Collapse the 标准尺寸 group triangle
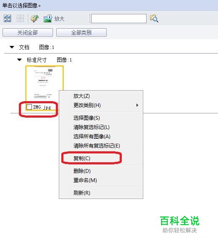218x247 pixels. pyautogui.click(x=19, y=60)
